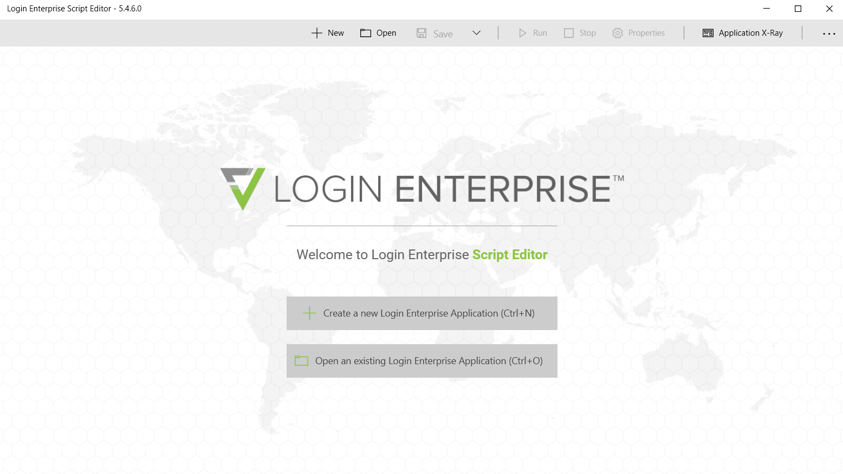Image resolution: width=843 pixels, height=474 pixels.
Task: Click the floppy disk Save icon
Action: click(422, 33)
